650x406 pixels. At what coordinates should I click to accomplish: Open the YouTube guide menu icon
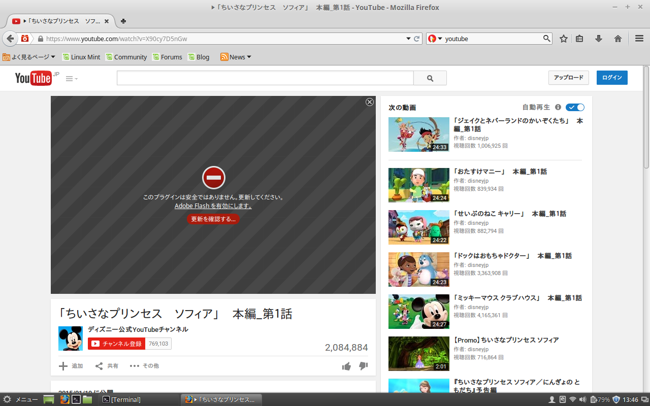[x=72, y=79]
